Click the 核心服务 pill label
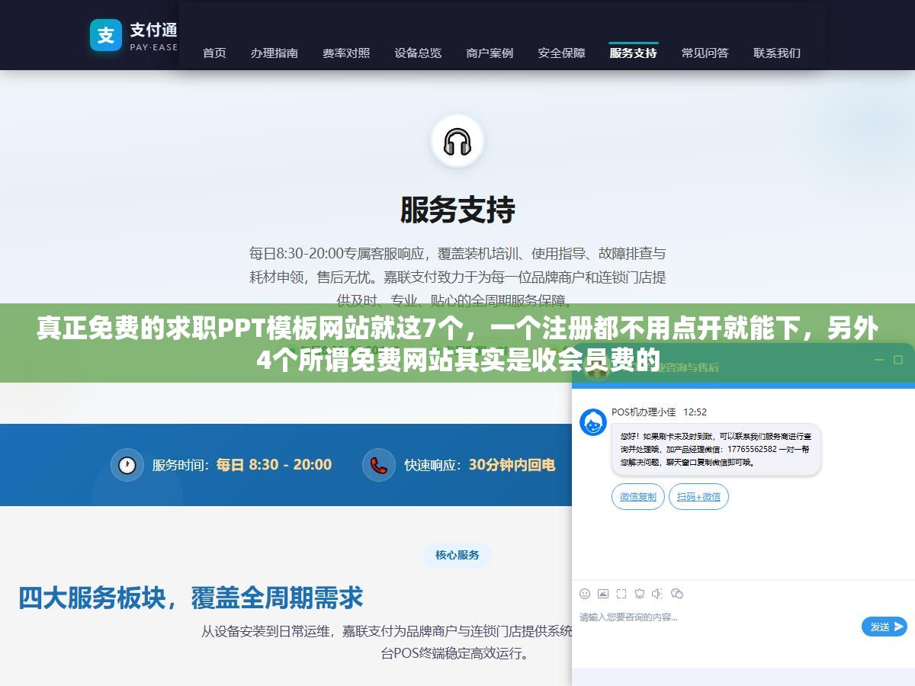Screen dimensions: 915x686 pyautogui.click(x=457, y=555)
